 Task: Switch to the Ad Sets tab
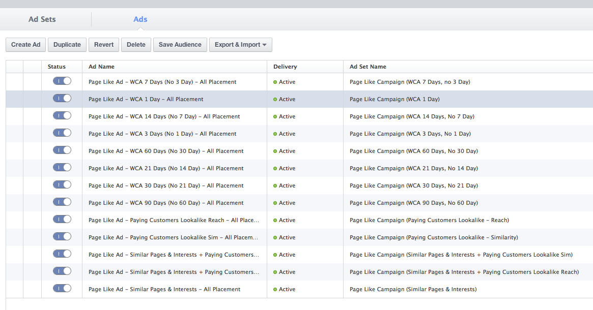click(42, 19)
